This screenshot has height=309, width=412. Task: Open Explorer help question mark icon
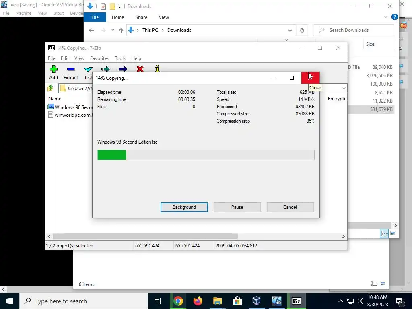tap(394, 17)
